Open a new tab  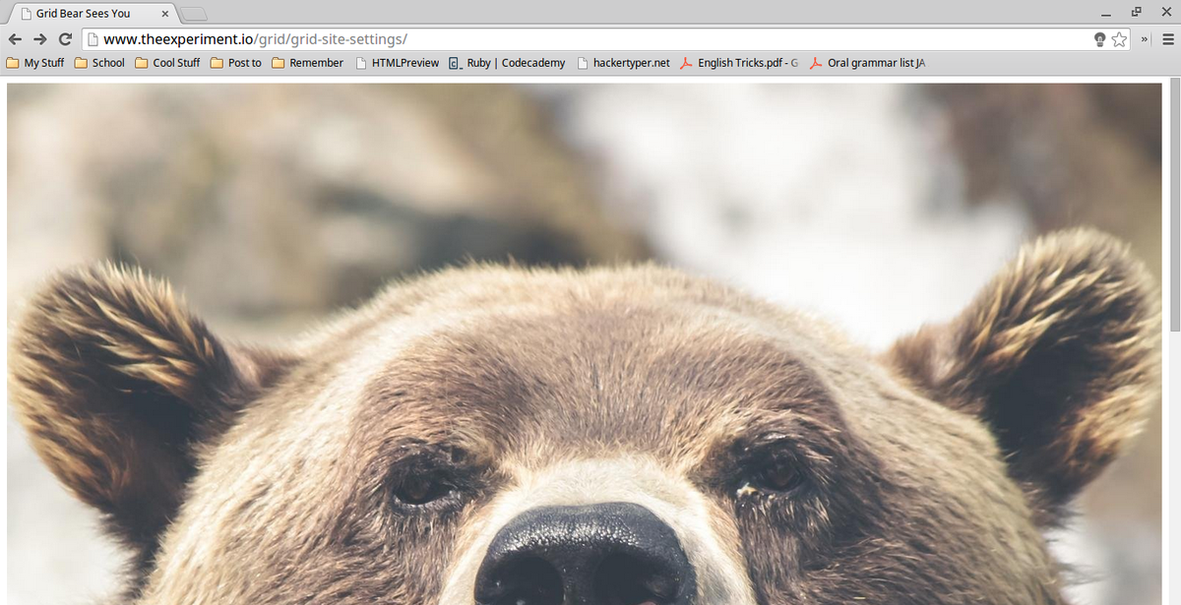[194, 14]
